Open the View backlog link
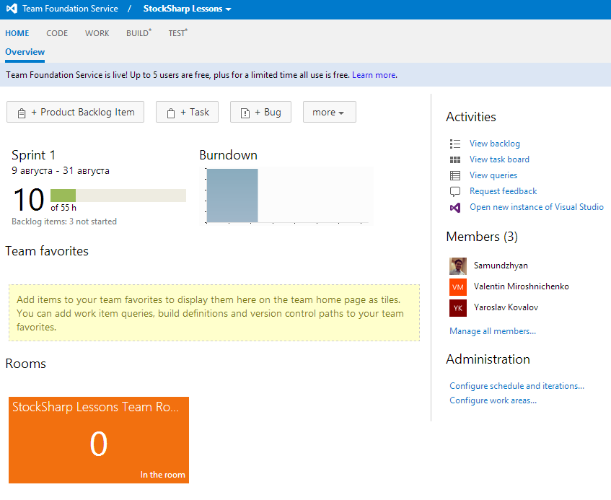 click(x=494, y=144)
